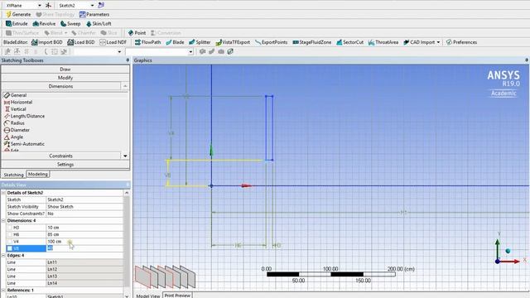Open the Modify toolbox section
This screenshot has height=298, width=530.
click(x=65, y=78)
